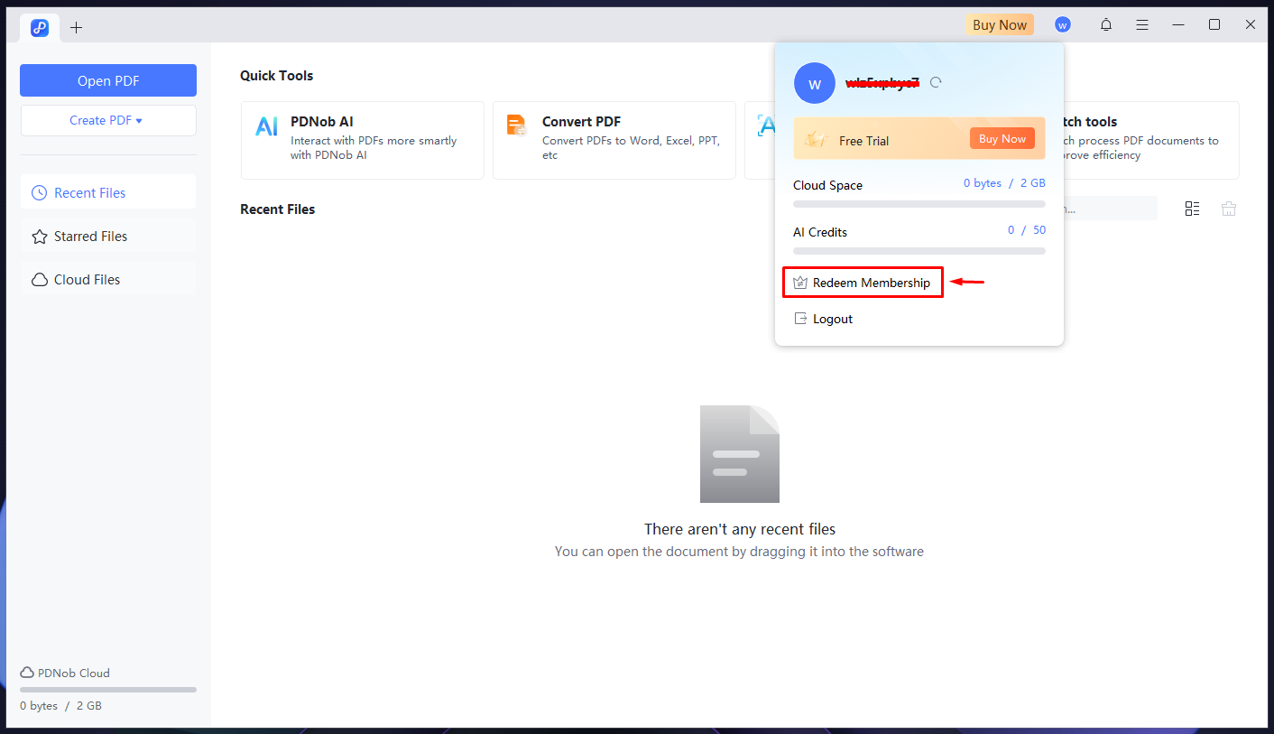This screenshot has width=1274, height=734.
Task: Click the PDNob AI icon
Action: 266,126
